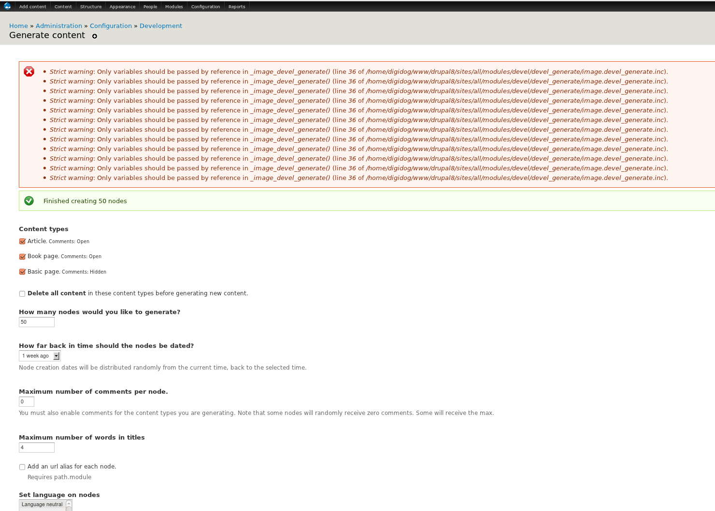Viewport: 715px width, 511px height.
Task: Open the People menu
Action: point(150,6)
